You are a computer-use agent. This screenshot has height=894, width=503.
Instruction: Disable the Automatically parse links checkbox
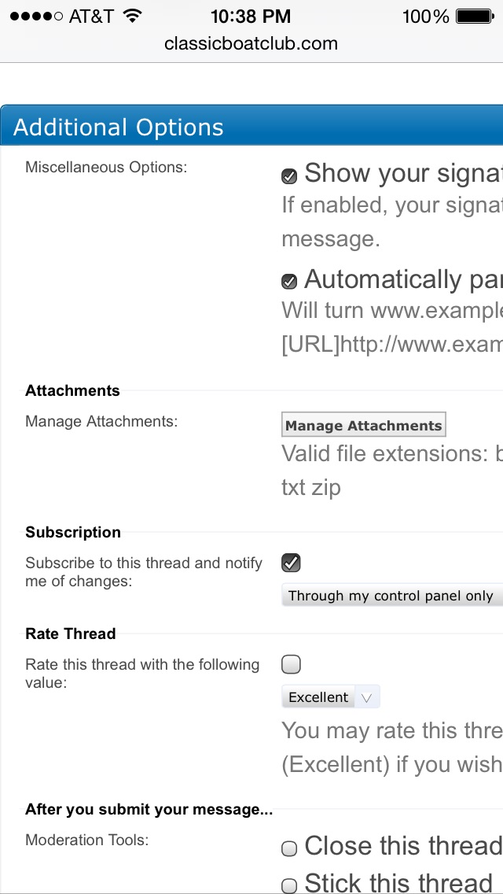(x=289, y=281)
